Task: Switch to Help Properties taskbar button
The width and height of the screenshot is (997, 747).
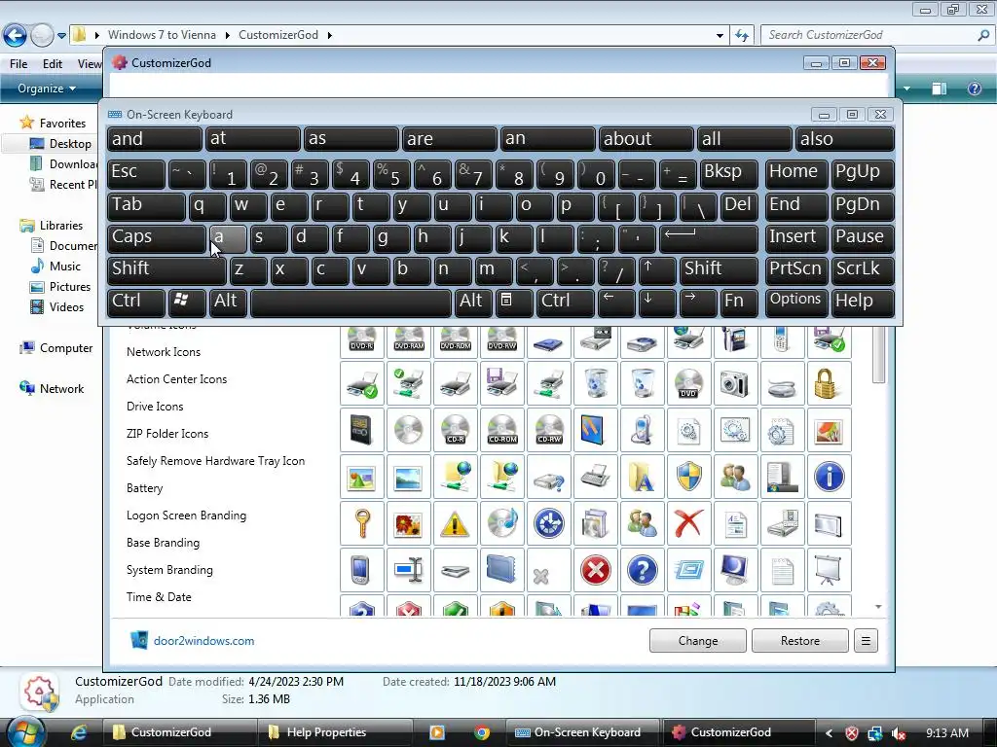Action: (x=335, y=732)
